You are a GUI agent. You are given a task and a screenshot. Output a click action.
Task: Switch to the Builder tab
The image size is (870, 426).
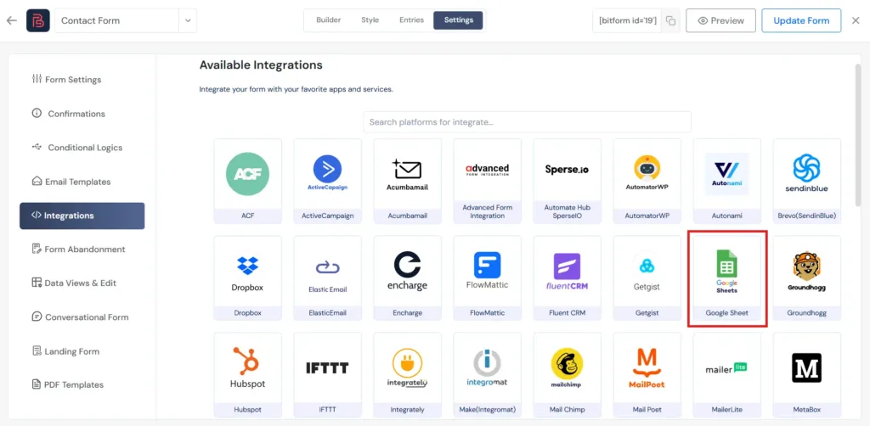pyautogui.click(x=329, y=20)
